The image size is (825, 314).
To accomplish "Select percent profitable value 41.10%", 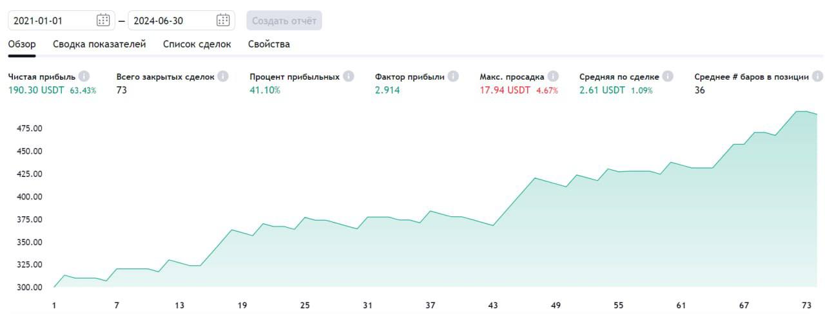I will [265, 90].
